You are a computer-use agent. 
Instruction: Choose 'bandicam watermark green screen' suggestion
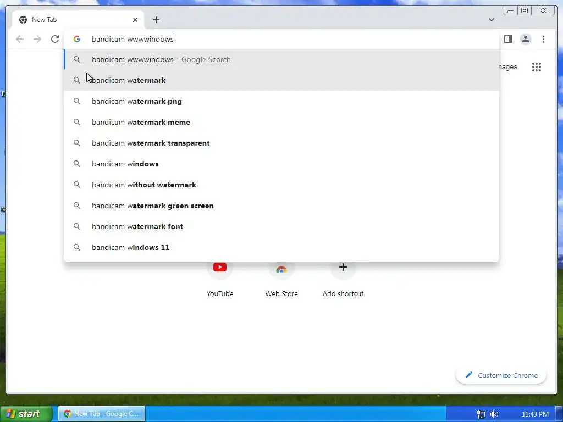click(281, 206)
